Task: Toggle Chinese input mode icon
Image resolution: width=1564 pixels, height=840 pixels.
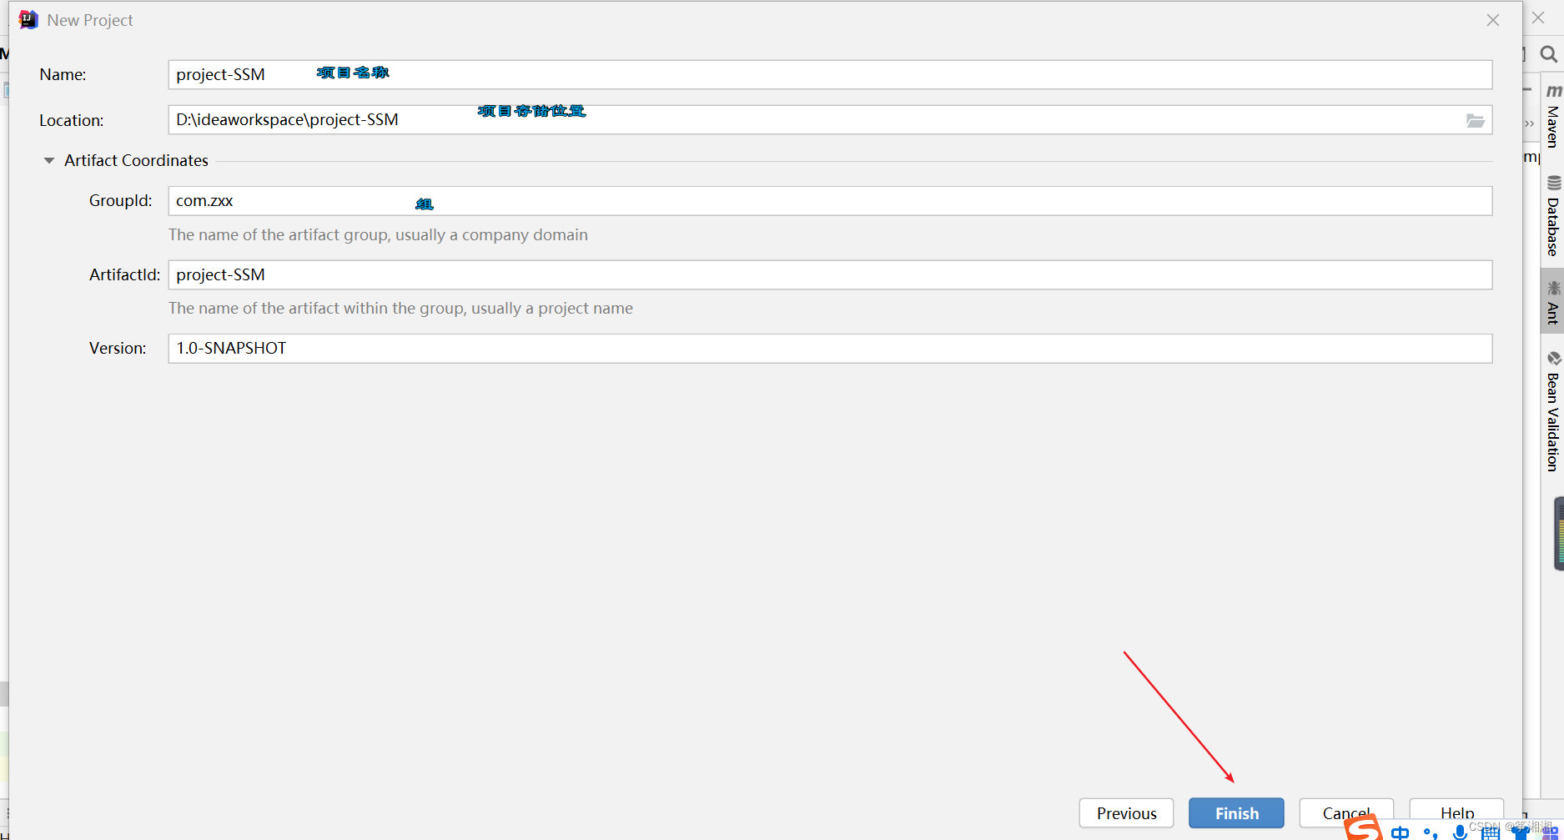Action: click(1401, 832)
